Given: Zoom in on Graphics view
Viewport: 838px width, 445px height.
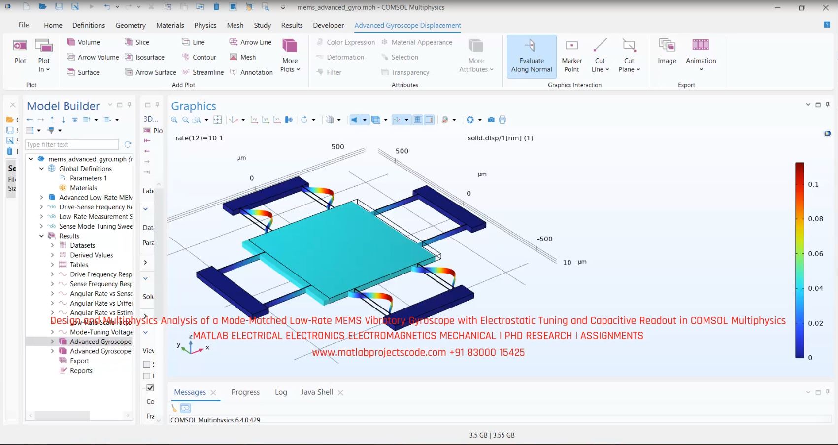Looking at the screenshot, I should 174,120.
